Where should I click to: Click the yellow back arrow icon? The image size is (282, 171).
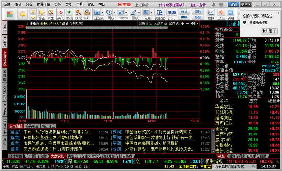[x=22, y=14]
